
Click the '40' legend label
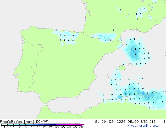[x=69, y=127]
